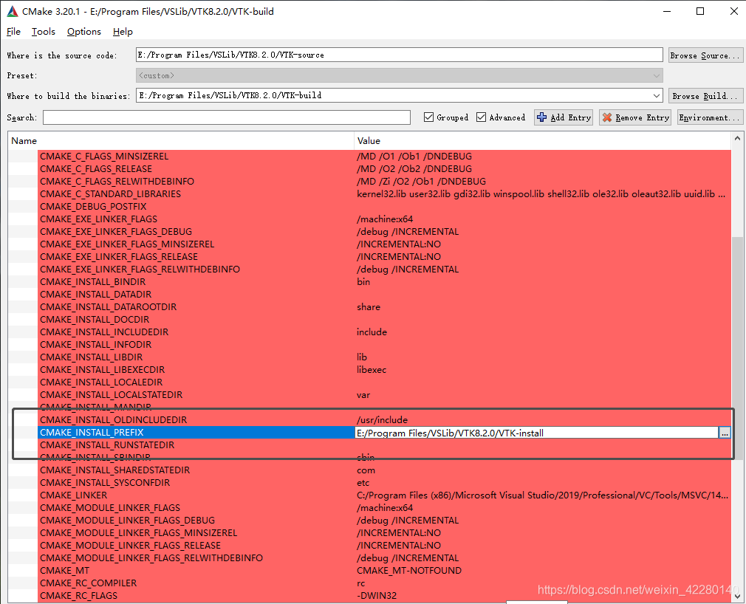Click the CMake logo icon in title bar
Viewport: 746px width, 604px height.
point(13,11)
